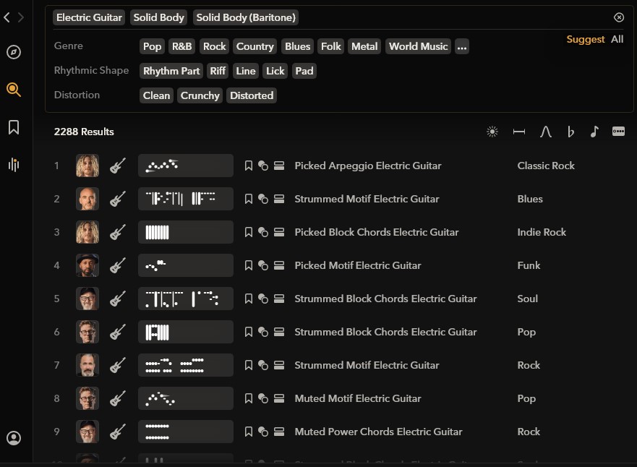Screen dimensions: 637x467
Task: Open the sound levels panel in the sidebar
Action: tap(14, 165)
